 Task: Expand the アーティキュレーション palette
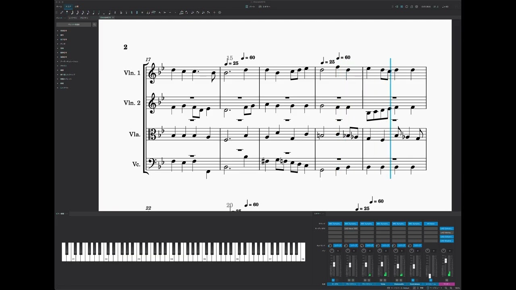(58, 61)
